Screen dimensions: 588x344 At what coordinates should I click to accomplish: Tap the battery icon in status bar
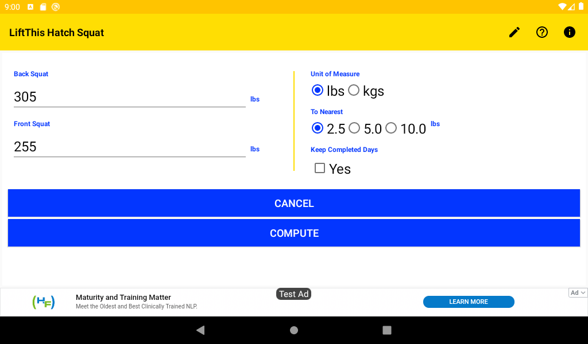click(x=581, y=6)
